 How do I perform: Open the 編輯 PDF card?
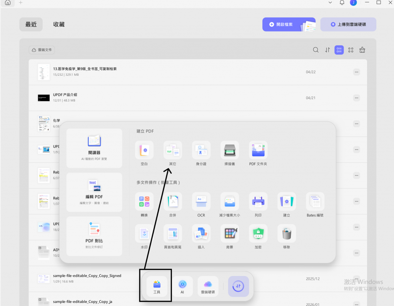(94, 192)
